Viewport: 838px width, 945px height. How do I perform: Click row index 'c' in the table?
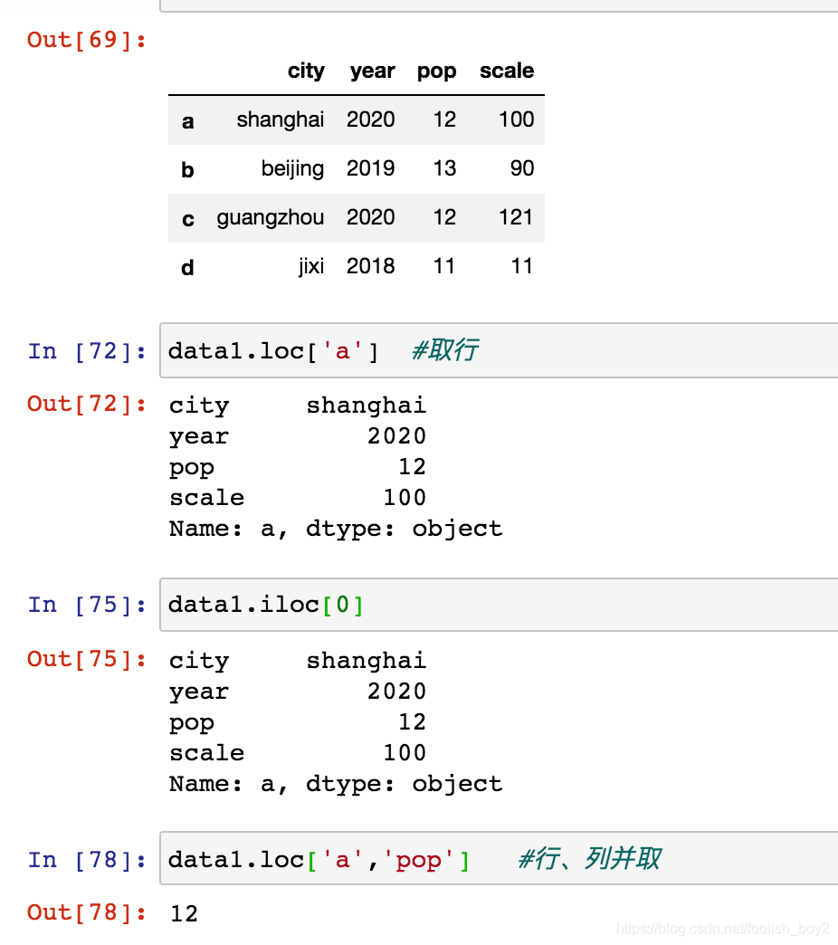pos(188,219)
